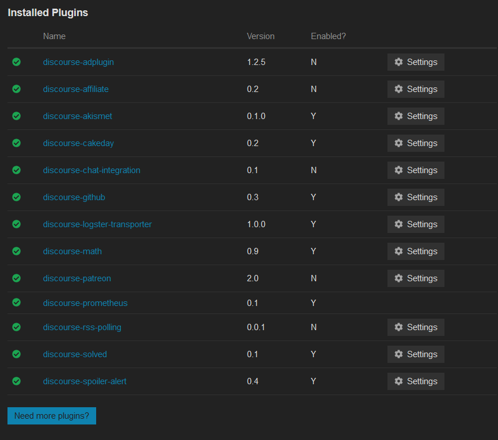Click the green check icon beside discourse-math
Viewport: 498px width, 440px height.
17,251
